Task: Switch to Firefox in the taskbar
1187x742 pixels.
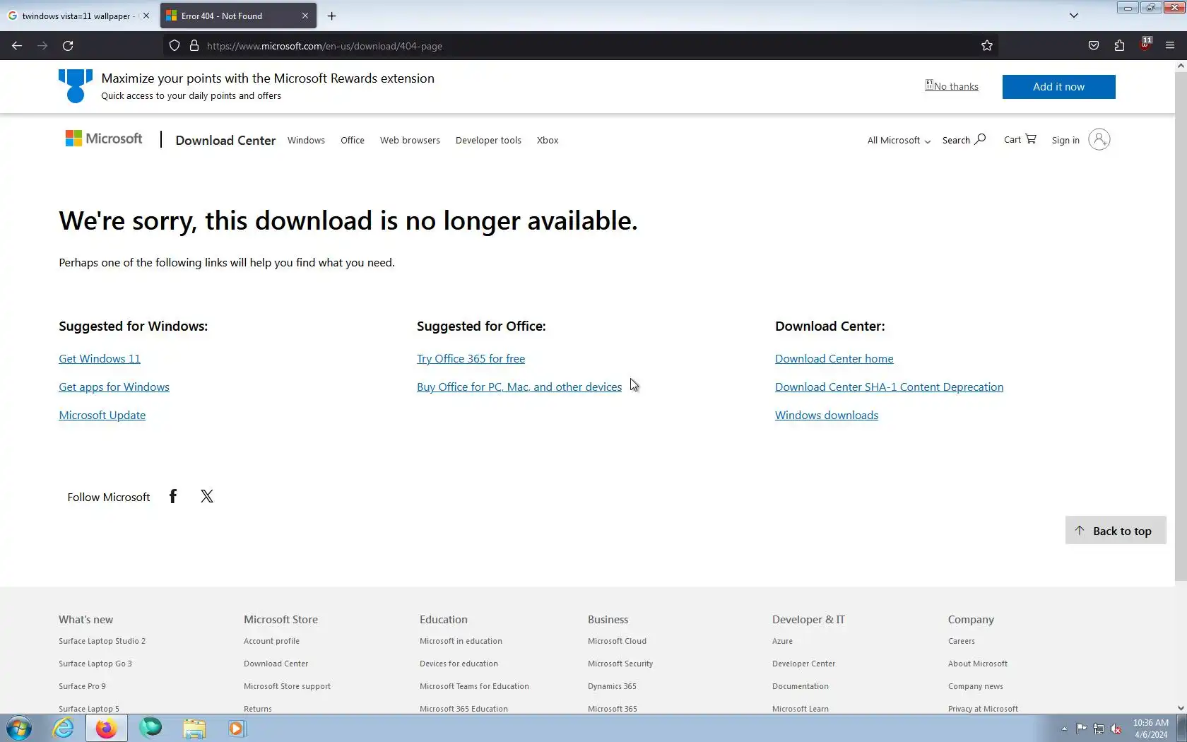Action: click(107, 728)
